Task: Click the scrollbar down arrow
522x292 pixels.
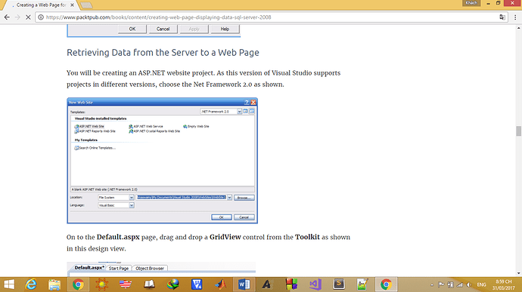Action: pyautogui.click(x=519, y=273)
